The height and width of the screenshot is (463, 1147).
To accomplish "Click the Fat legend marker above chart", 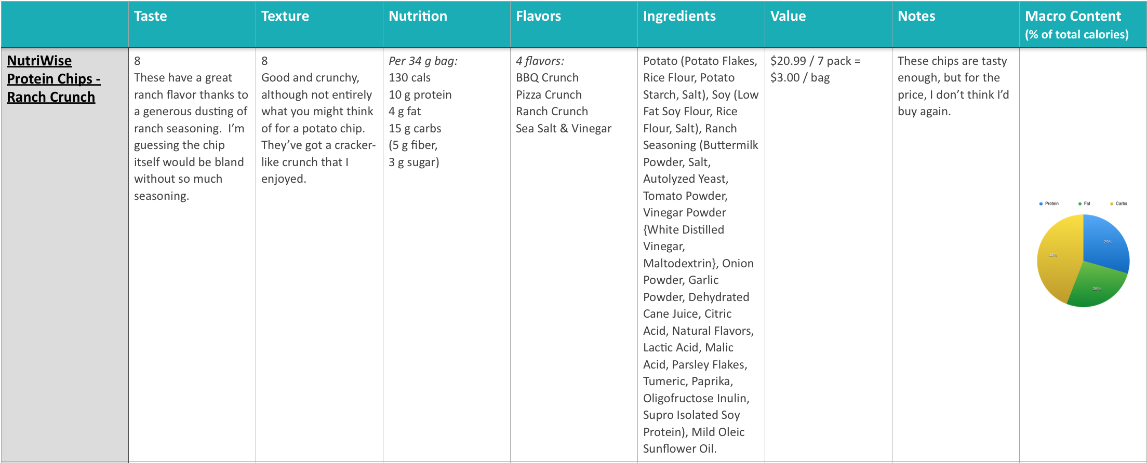I will (x=1079, y=203).
